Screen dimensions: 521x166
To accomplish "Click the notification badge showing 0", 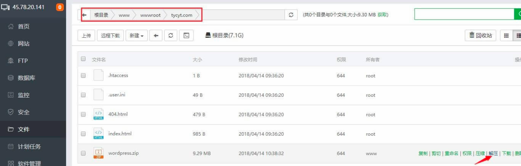I will click(60, 7).
